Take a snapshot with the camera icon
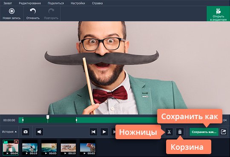The image size is (230, 157). (26, 132)
